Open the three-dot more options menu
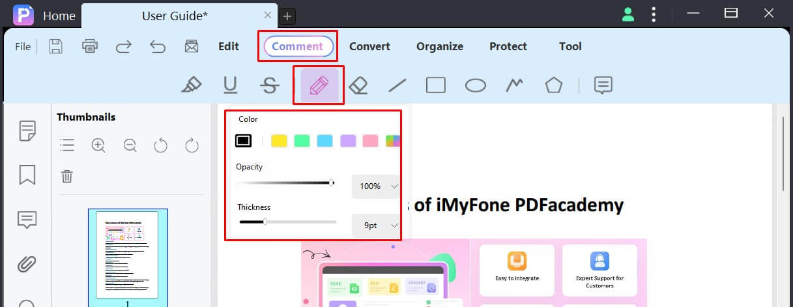 654,14
